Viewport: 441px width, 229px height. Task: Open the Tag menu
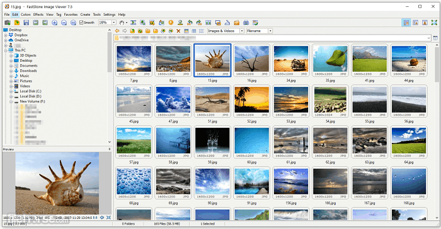[x=59, y=14]
